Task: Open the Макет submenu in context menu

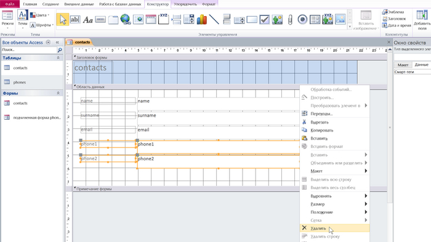Action: pos(334,171)
